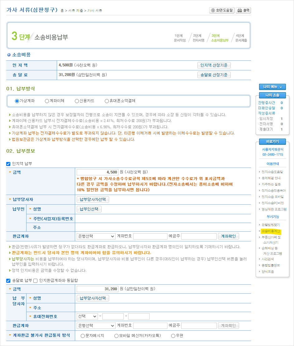Open highlighted 소송비용계산 link
The width and height of the screenshot is (294, 346).
[x=271, y=231]
